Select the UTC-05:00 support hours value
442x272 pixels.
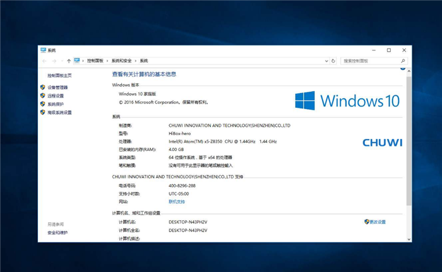click(179, 194)
